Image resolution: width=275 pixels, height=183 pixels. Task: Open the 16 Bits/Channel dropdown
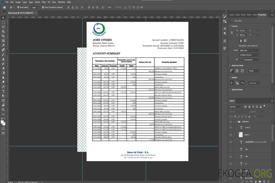[250, 55]
